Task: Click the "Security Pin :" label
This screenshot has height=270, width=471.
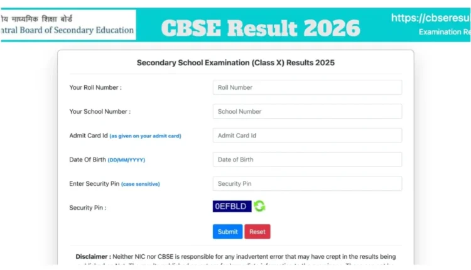Action: click(88, 207)
